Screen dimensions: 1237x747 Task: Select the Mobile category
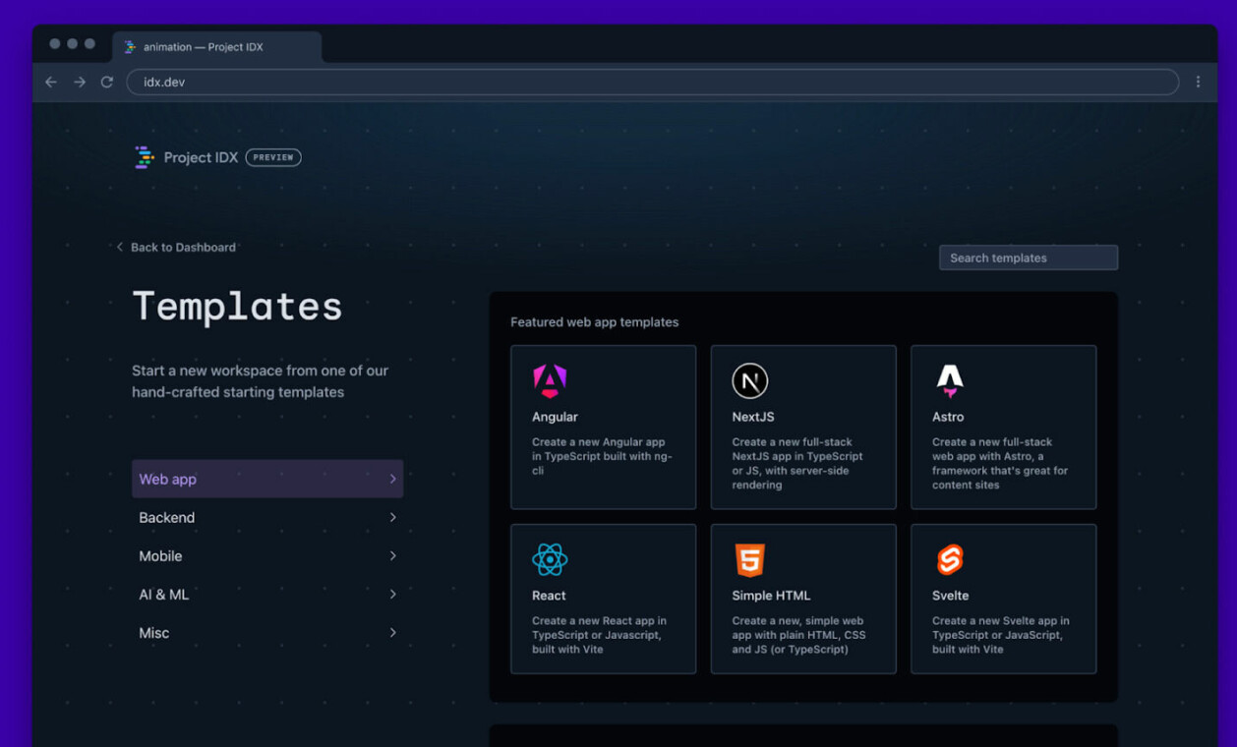pyautogui.click(x=267, y=555)
